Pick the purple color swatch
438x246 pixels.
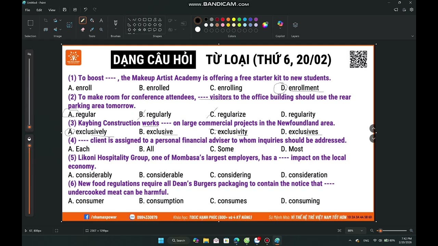coord(256,19)
